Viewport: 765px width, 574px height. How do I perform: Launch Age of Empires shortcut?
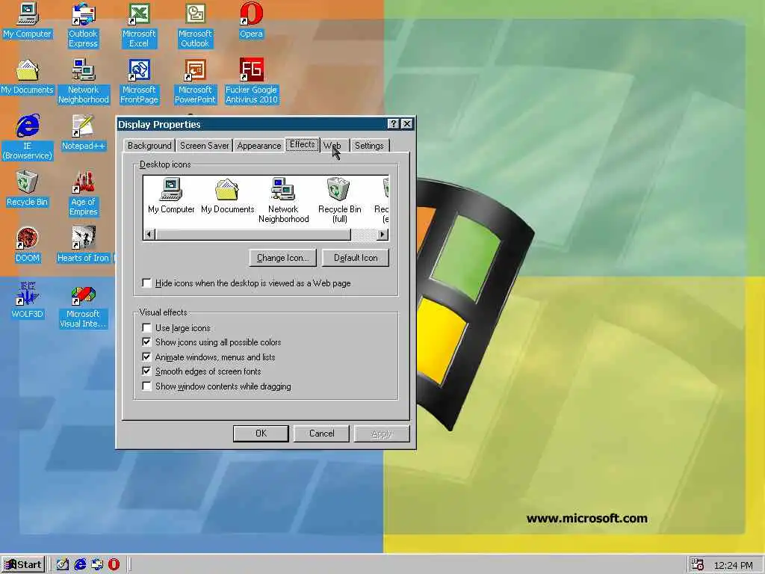click(84, 194)
